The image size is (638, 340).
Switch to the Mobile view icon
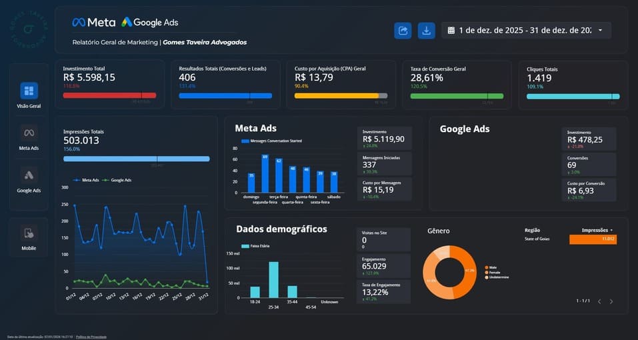coord(29,233)
